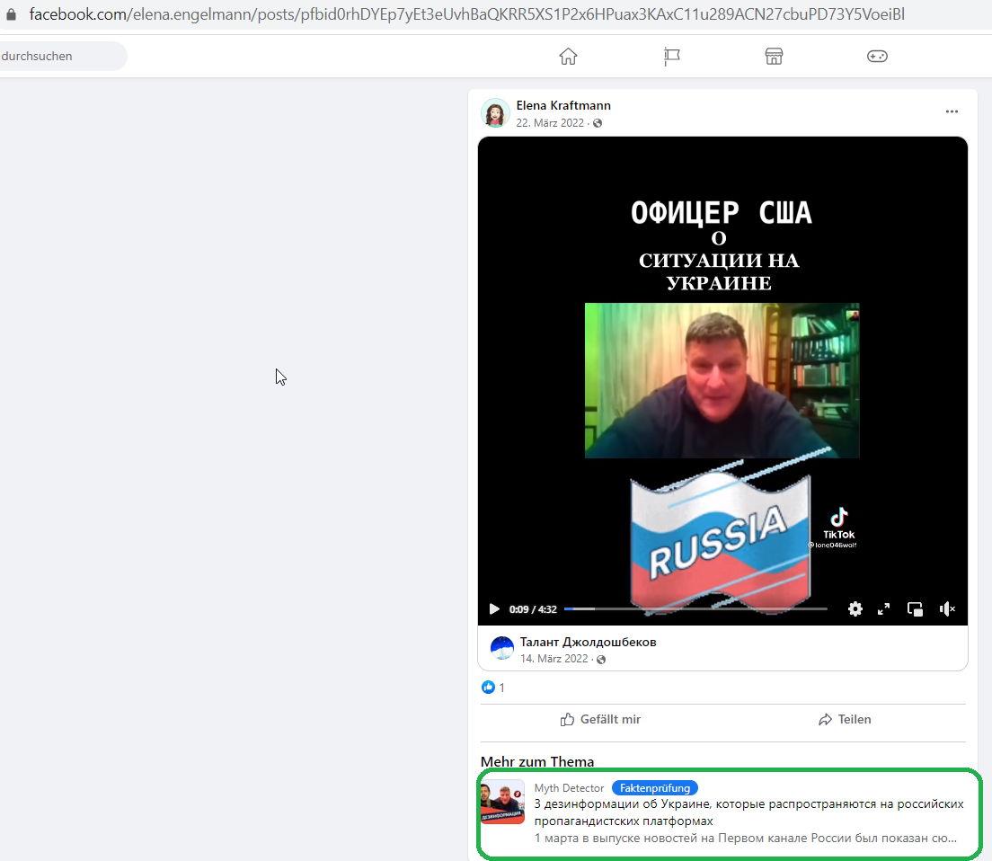Screen dimensions: 992x861
Task: Click the globe icon beside 14. März 2022
Action: [601, 659]
